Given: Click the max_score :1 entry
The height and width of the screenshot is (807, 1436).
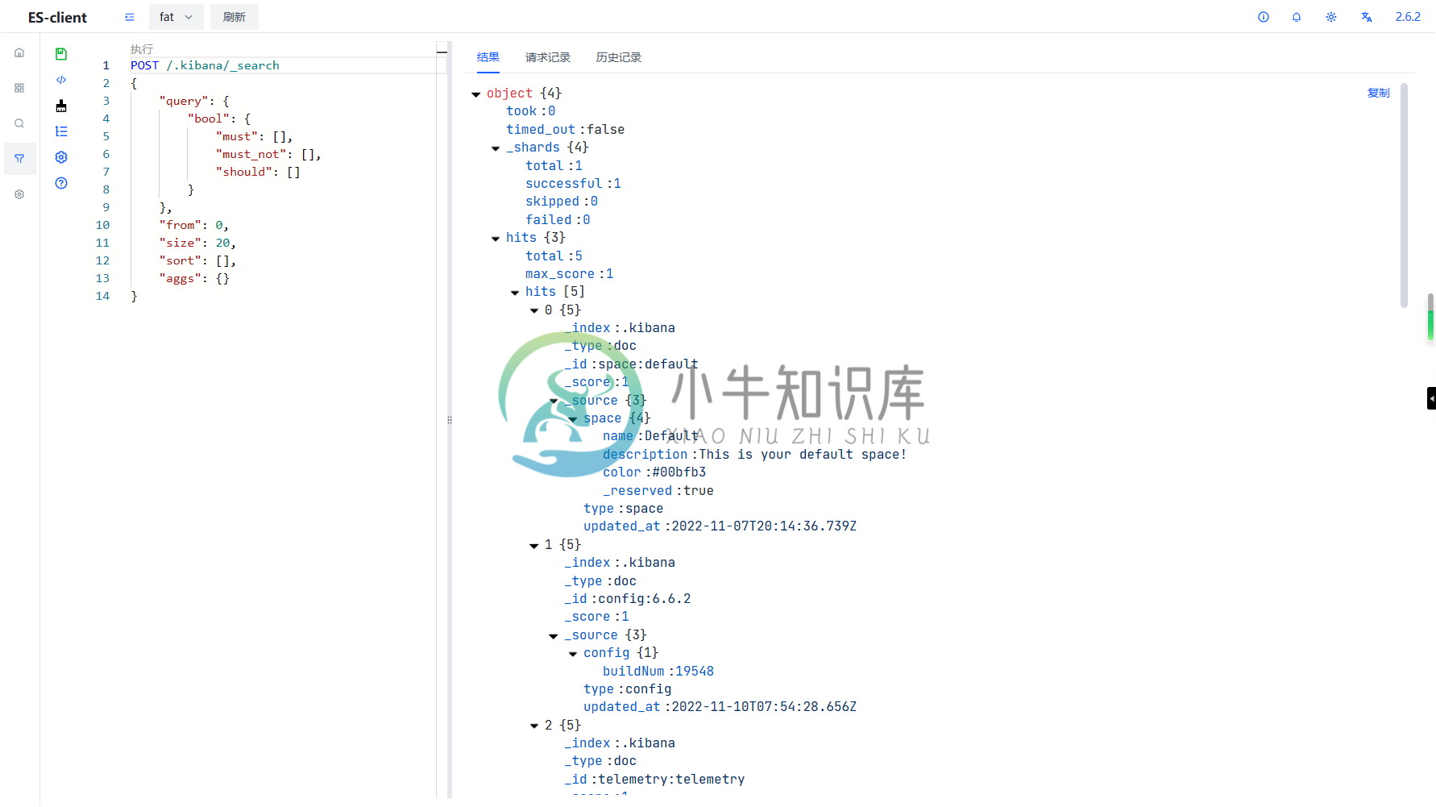Looking at the screenshot, I should 569,274.
